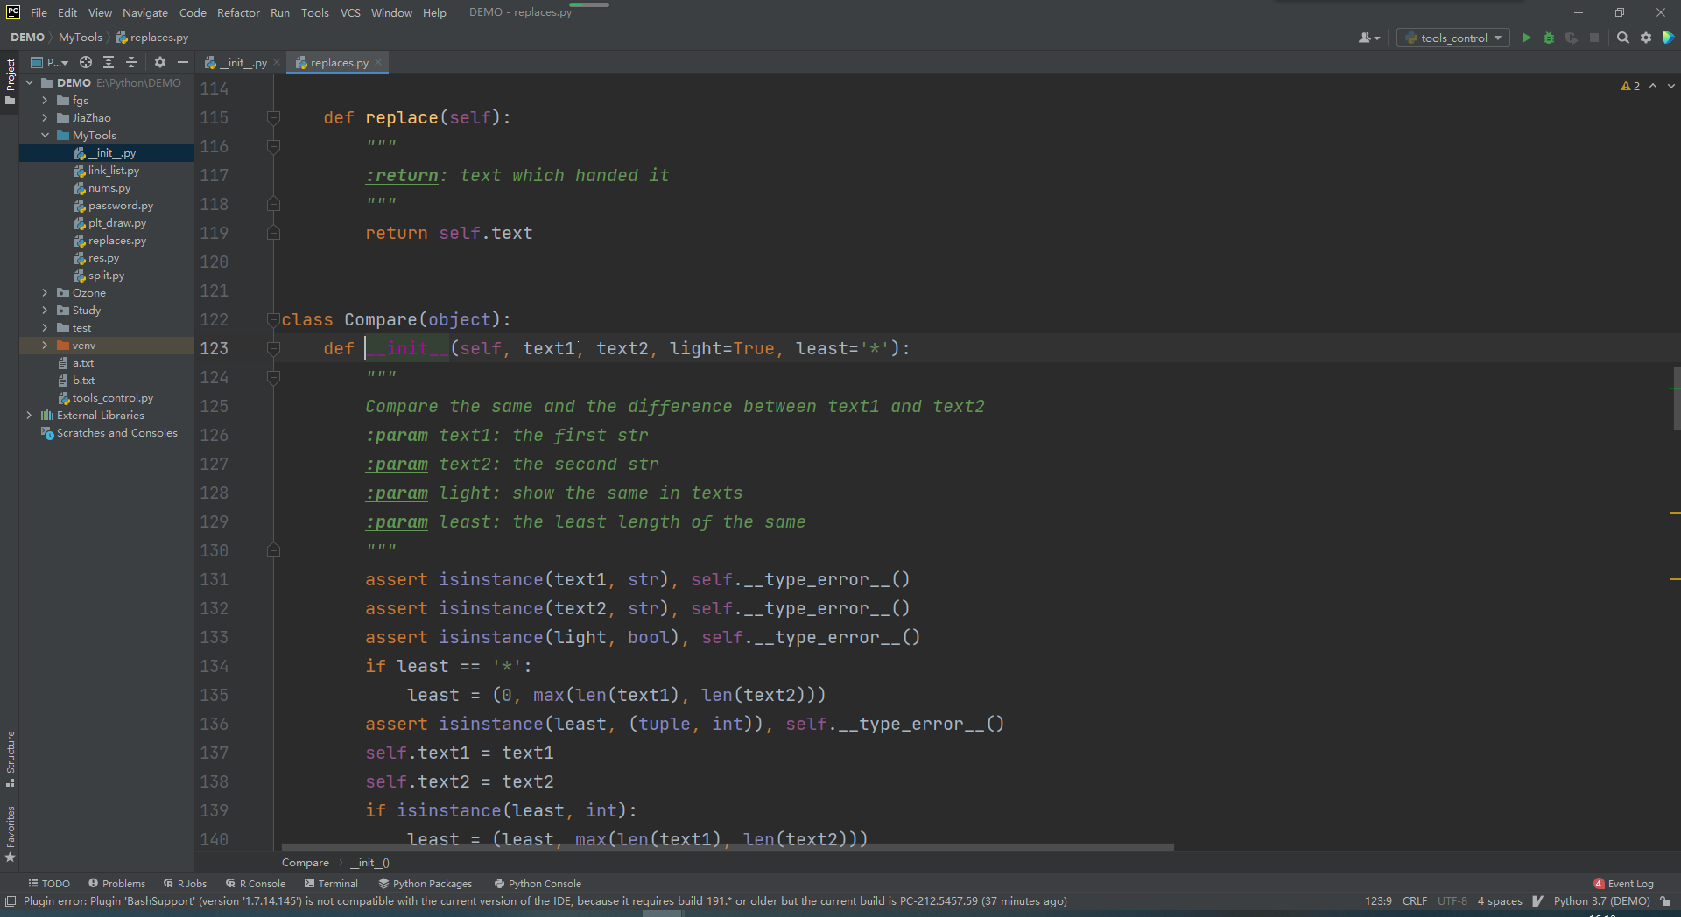Click the editor vertical scrollbar thumb

pyautogui.click(x=1676, y=398)
